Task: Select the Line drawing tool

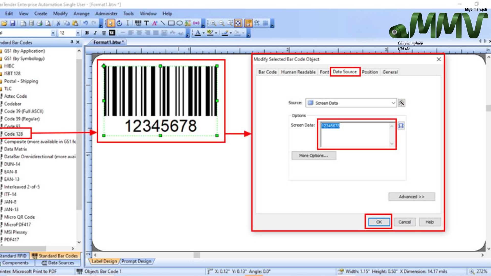Action: (x=163, y=23)
